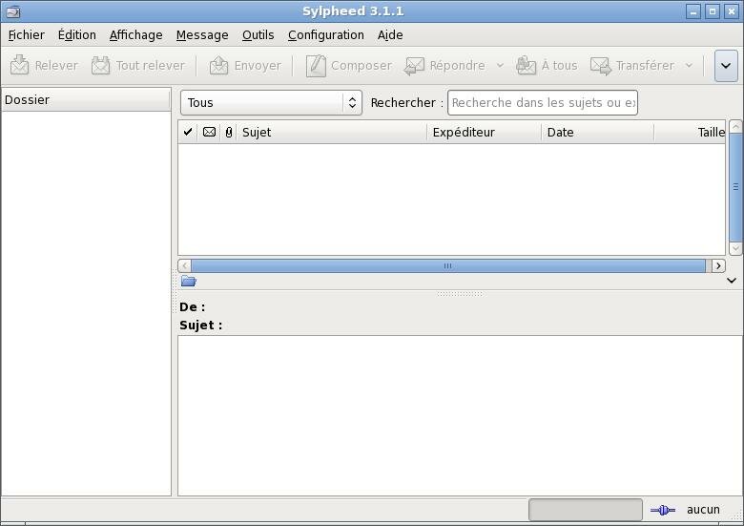Click the Dossier column header
The height and width of the screenshot is (526, 744).
pyautogui.click(x=86, y=99)
